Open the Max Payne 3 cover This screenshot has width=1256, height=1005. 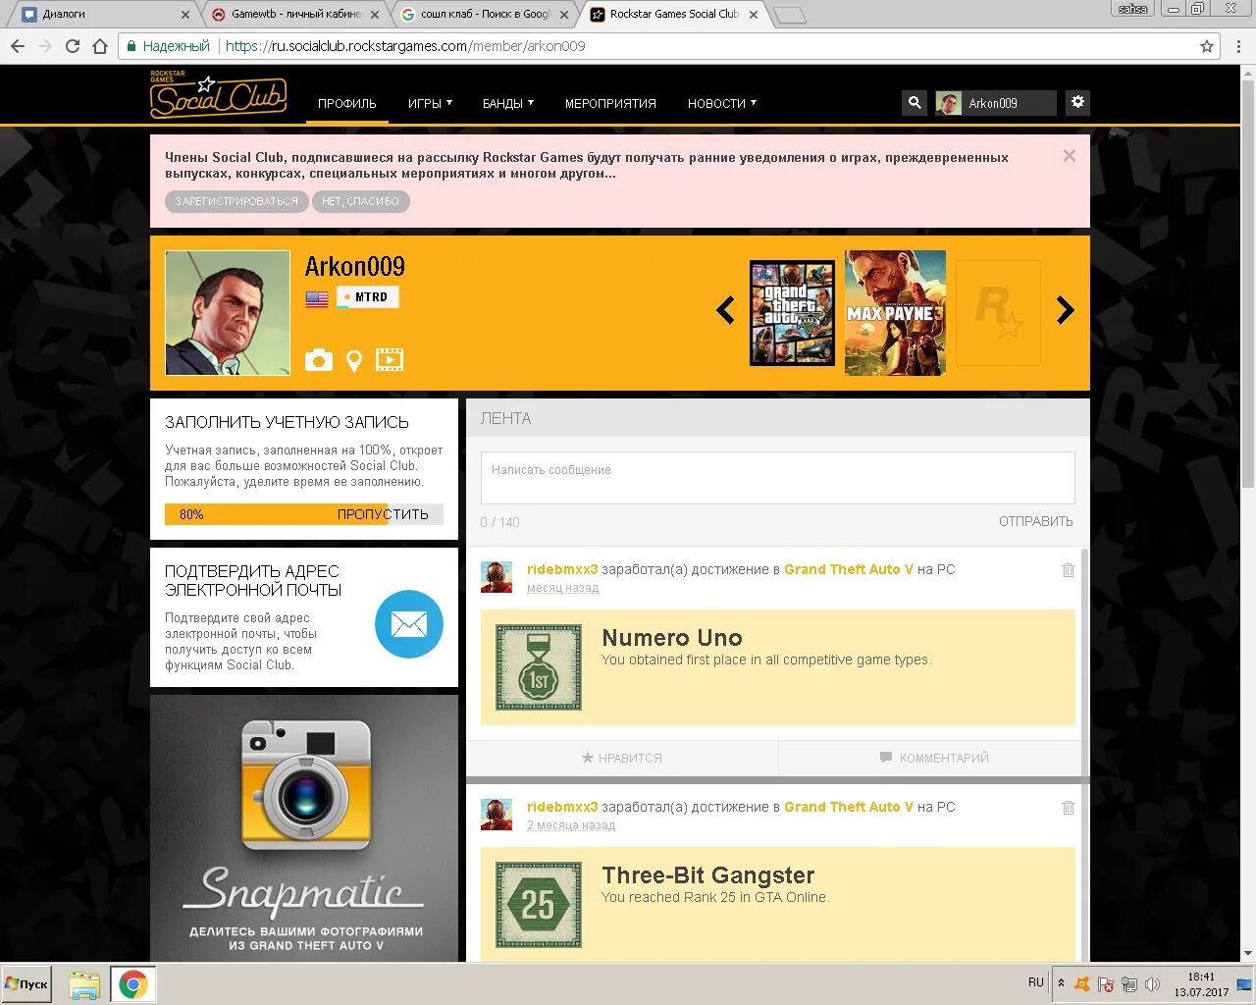(x=895, y=313)
